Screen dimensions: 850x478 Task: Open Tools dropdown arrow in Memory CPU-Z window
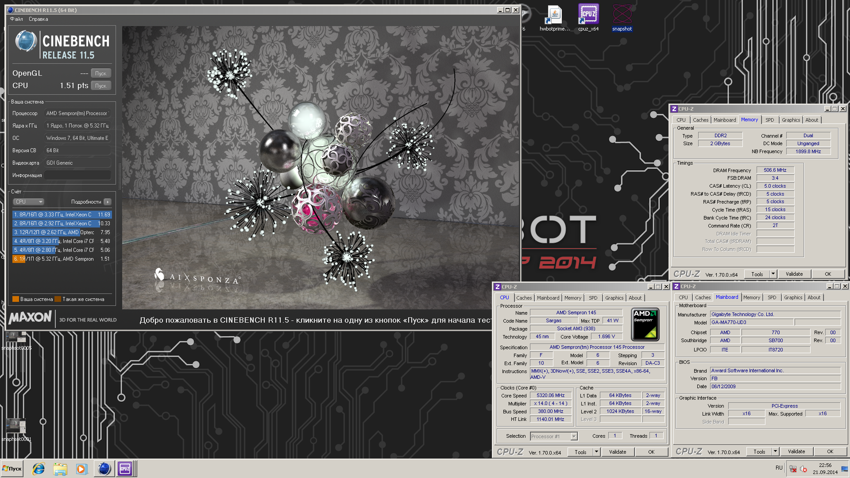[x=773, y=274]
